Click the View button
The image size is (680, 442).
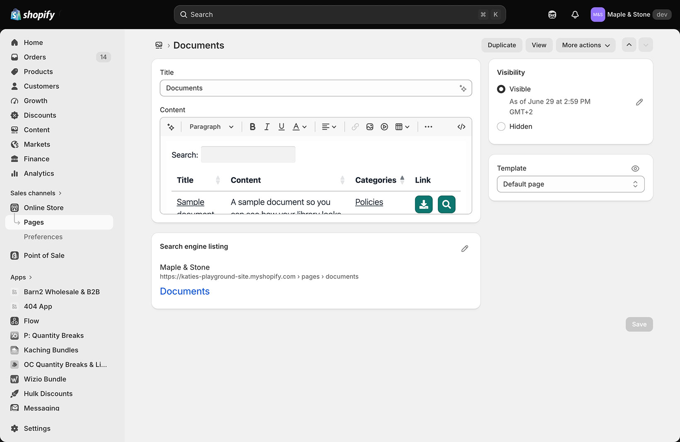point(539,45)
